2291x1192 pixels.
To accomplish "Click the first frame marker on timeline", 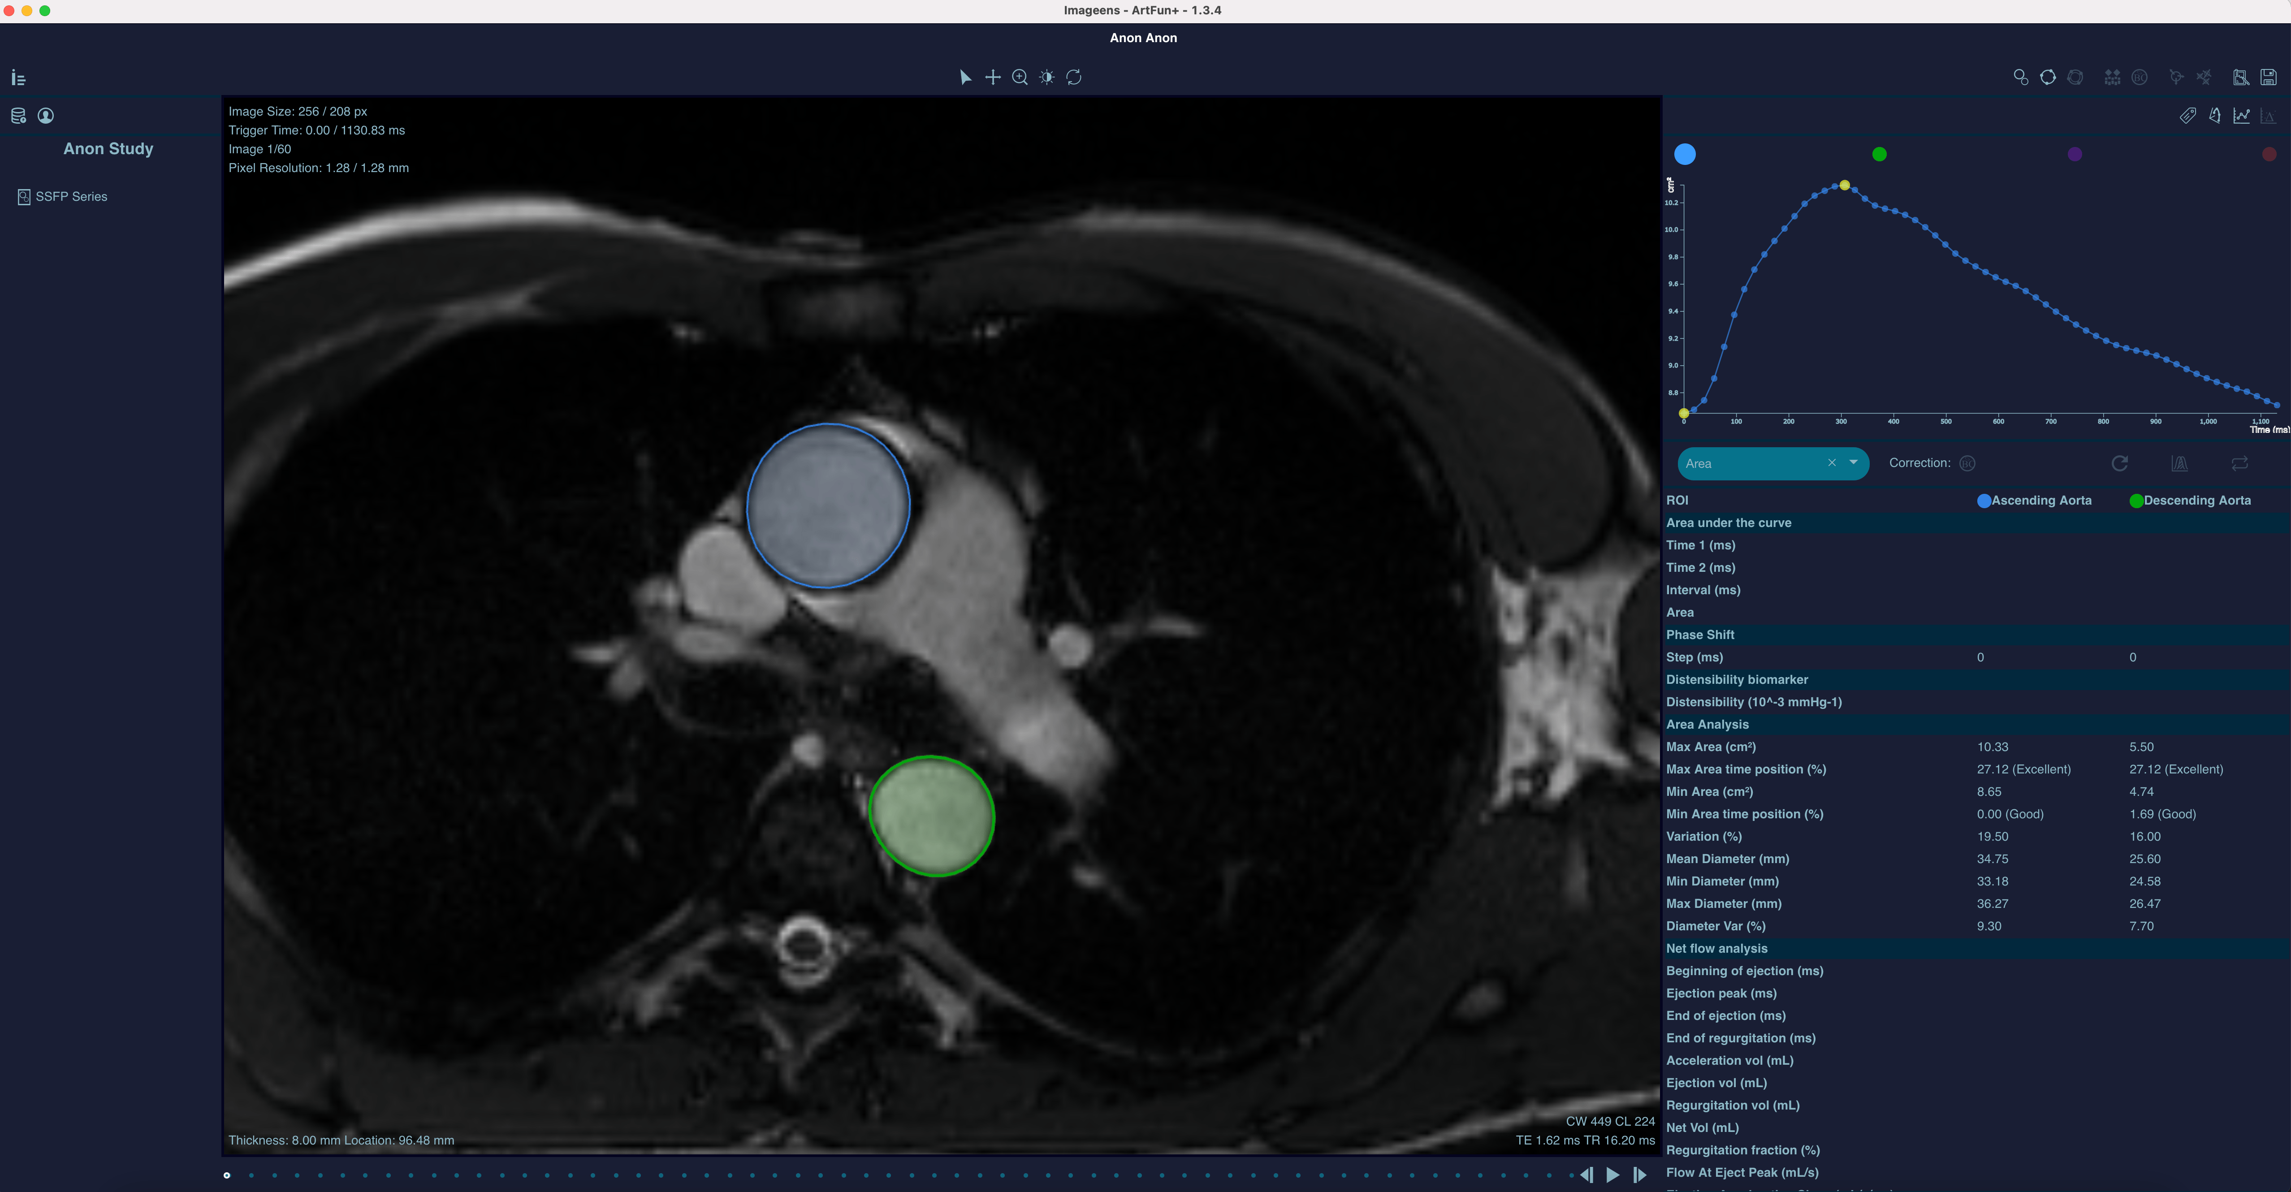I will tap(227, 1175).
